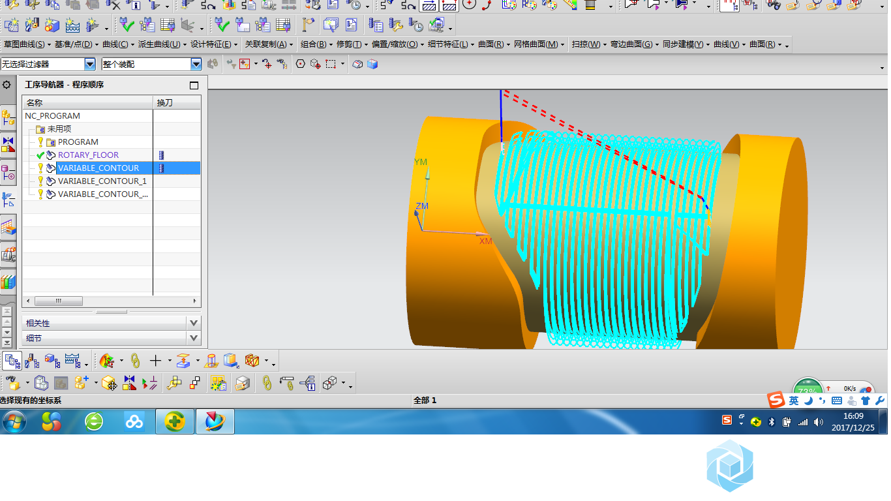Click the Create Geometry icon
The image size is (891, 501).
(52, 25)
